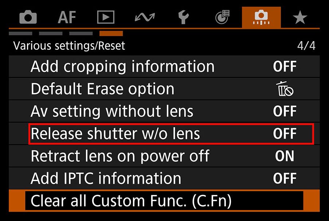The width and height of the screenshot is (329, 221).
Task: Toggle Retract lens on power off ON value
Action: pos(285,156)
